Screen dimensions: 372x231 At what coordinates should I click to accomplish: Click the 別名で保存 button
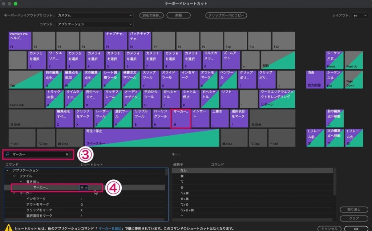(x=151, y=15)
